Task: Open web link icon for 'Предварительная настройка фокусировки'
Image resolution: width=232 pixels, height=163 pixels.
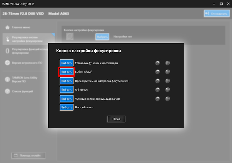Action: [168, 81]
